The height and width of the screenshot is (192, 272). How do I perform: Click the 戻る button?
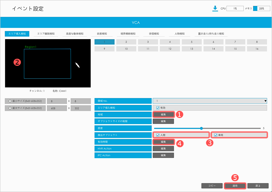(258, 186)
